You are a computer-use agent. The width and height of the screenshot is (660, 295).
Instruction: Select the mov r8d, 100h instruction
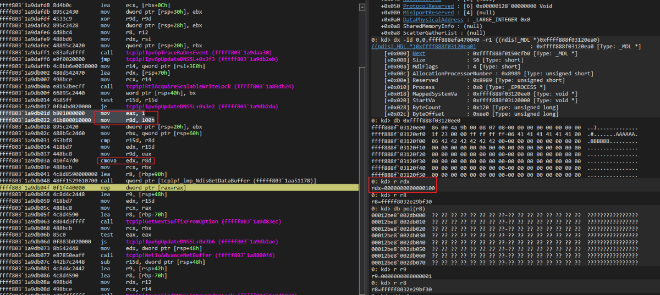click(125, 120)
